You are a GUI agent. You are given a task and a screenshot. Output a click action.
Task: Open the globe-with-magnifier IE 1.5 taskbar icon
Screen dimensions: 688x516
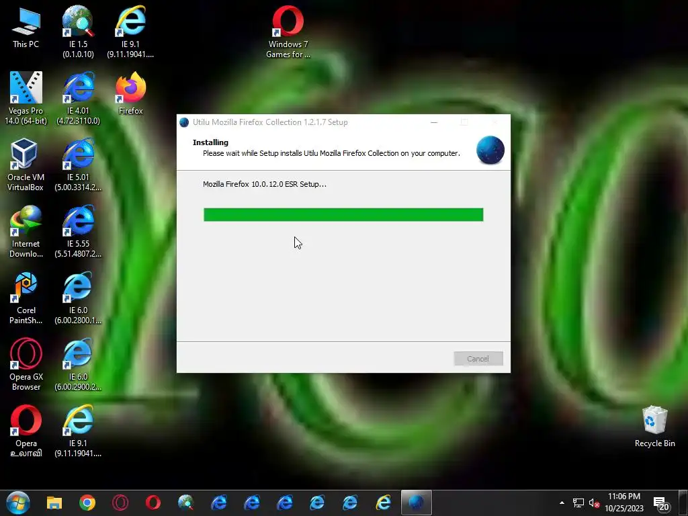coord(186,503)
